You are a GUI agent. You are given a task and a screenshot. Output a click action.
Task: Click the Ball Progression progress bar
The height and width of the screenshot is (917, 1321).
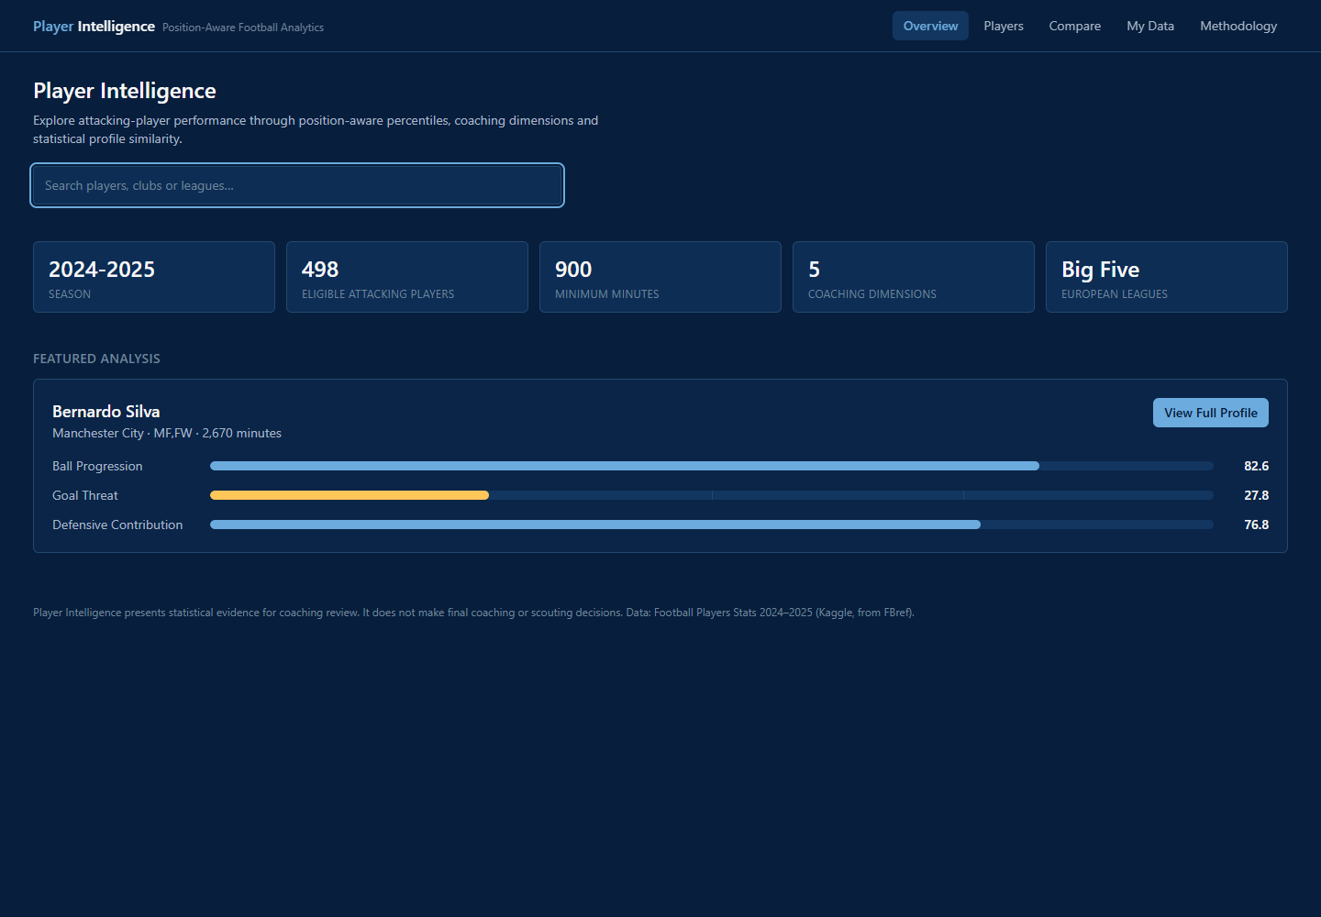click(x=712, y=466)
